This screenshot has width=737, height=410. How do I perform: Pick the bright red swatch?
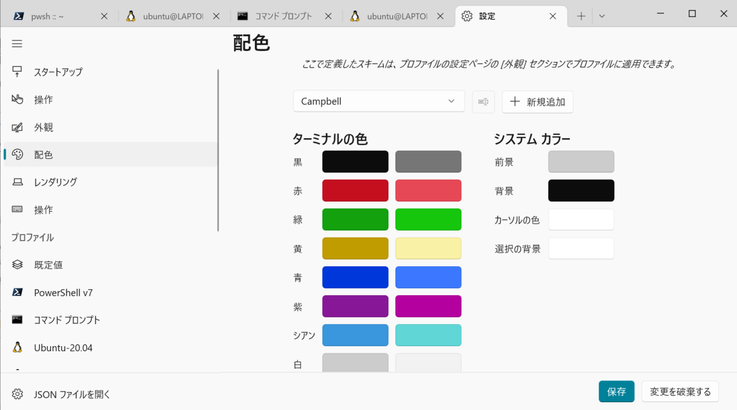[428, 190]
